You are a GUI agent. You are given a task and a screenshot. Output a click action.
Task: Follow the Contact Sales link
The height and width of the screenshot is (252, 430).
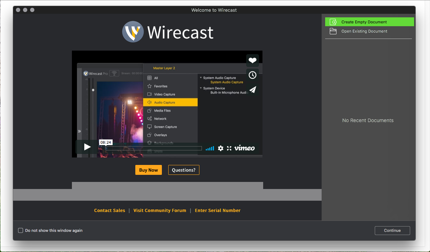[109, 210]
